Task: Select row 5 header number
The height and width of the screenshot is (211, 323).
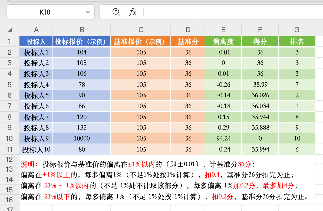Action: click(x=9, y=85)
